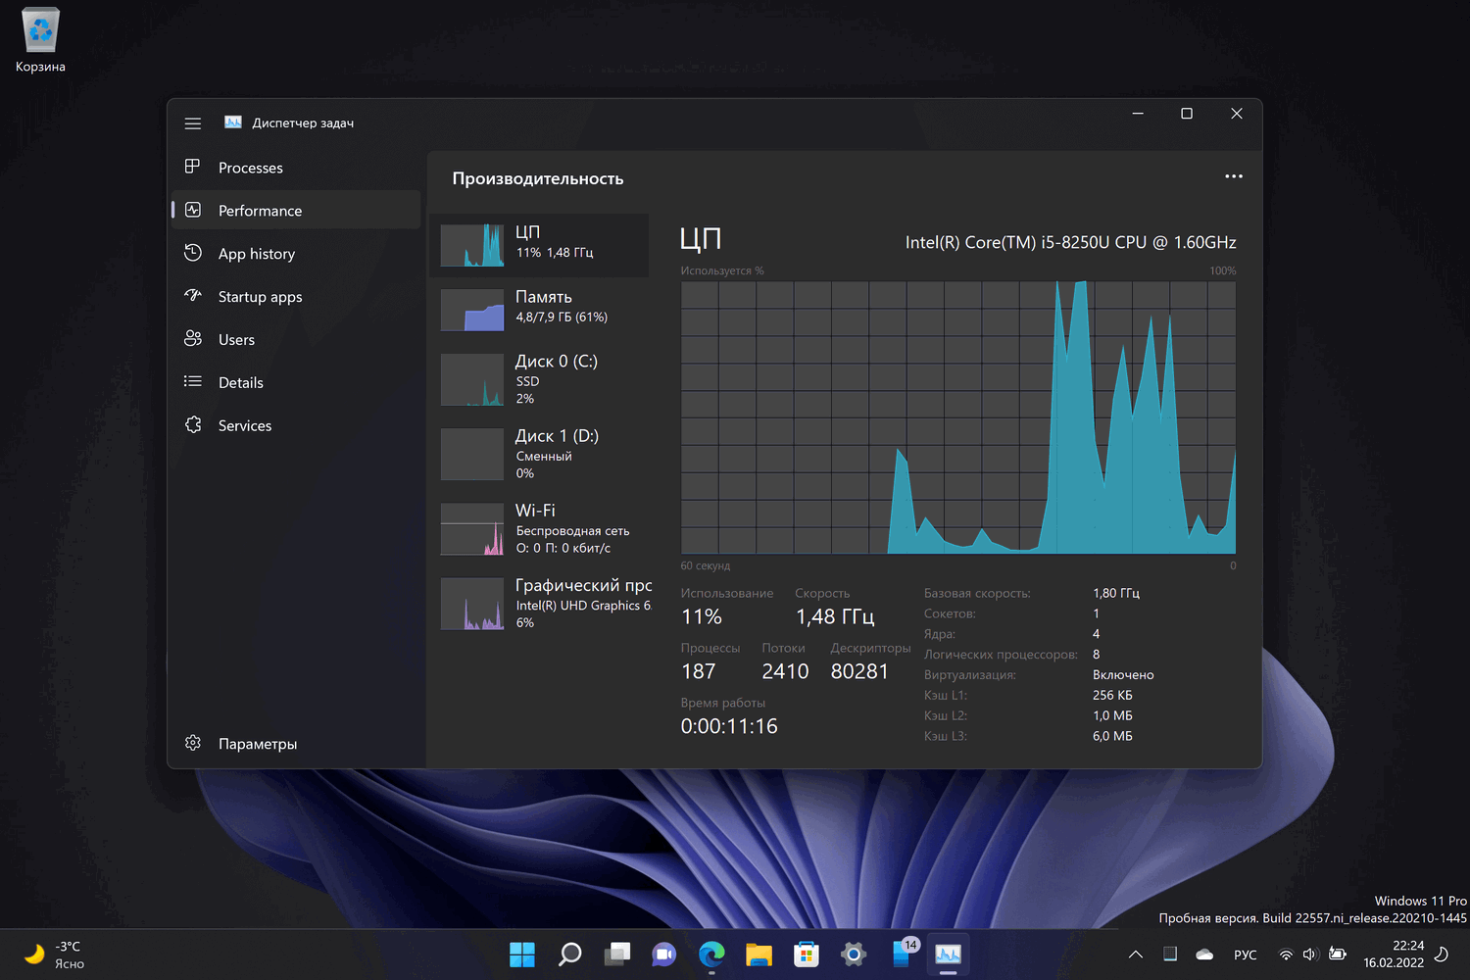Click the L3 cache value 6,0 МБ
Image resolution: width=1470 pixels, height=980 pixels.
(x=1112, y=736)
